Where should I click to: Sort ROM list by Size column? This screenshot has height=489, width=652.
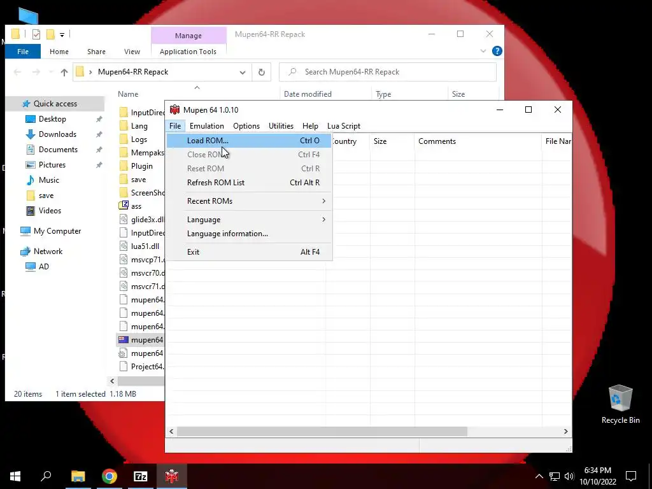pyautogui.click(x=392, y=141)
